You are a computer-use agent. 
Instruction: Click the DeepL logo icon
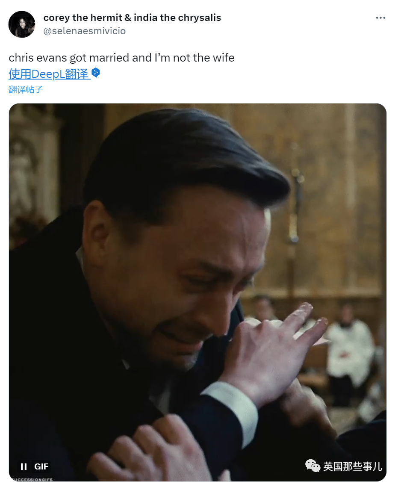[x=96, y=73]
